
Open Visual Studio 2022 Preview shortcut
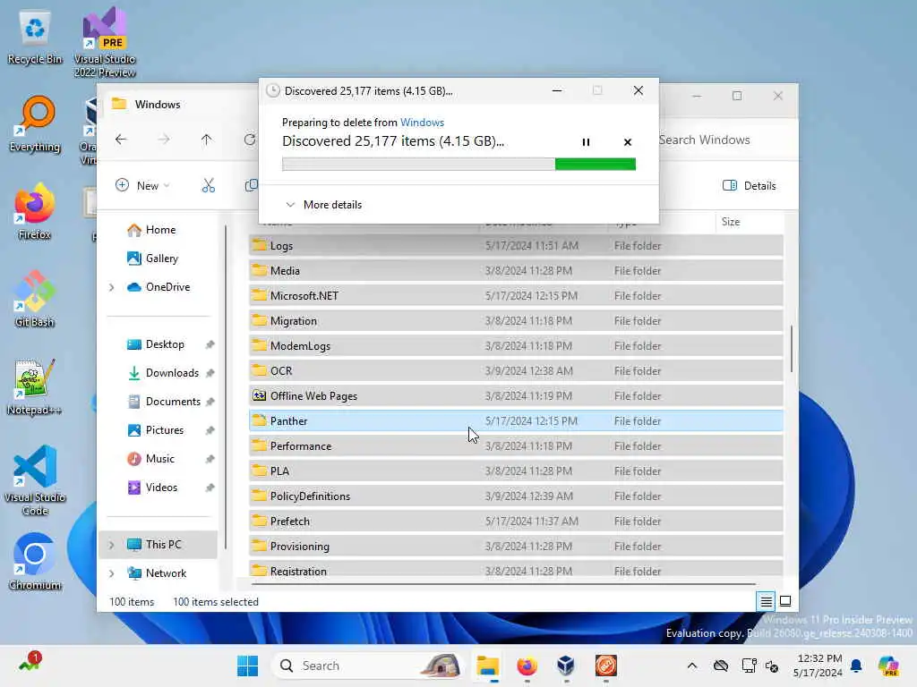(105, 42)
